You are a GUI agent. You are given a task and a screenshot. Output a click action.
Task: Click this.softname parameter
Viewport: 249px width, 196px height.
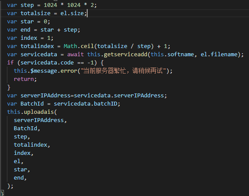click(x=172, y=55)
